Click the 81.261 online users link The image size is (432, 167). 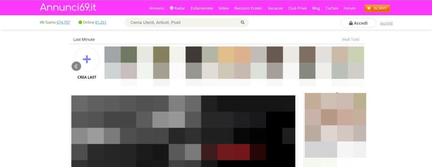[101, 23]
